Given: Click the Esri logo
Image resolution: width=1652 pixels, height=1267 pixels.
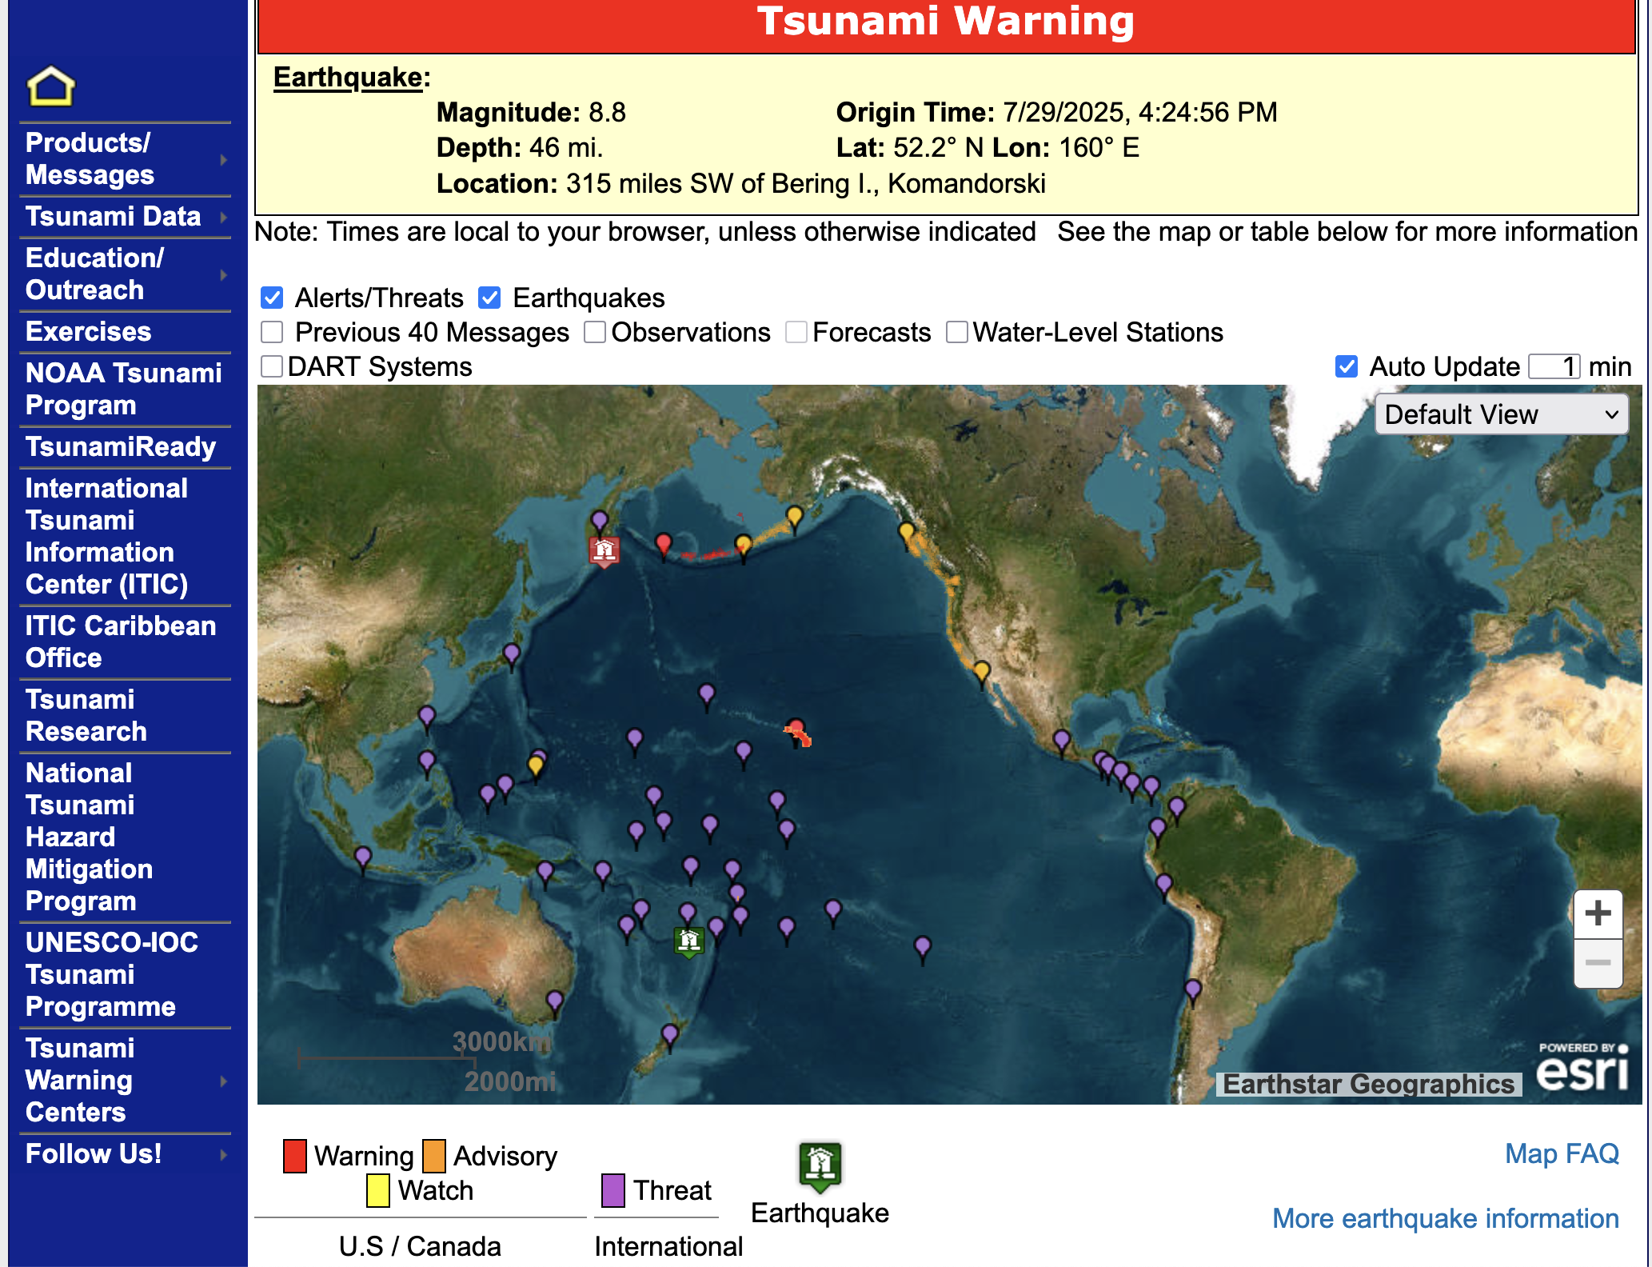Looking at the screenshot, I should tap(1582, 1069).
